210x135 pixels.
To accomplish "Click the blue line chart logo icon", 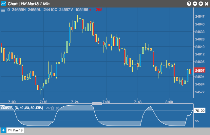I will (x=4, y=4).
